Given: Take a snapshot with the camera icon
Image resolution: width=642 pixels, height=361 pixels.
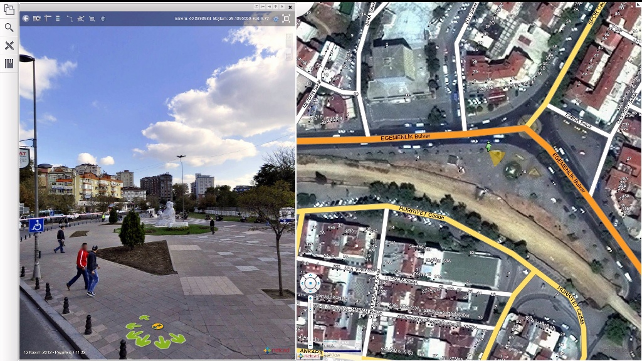Looking at the screenshot, I should click(x=37, y=18).
